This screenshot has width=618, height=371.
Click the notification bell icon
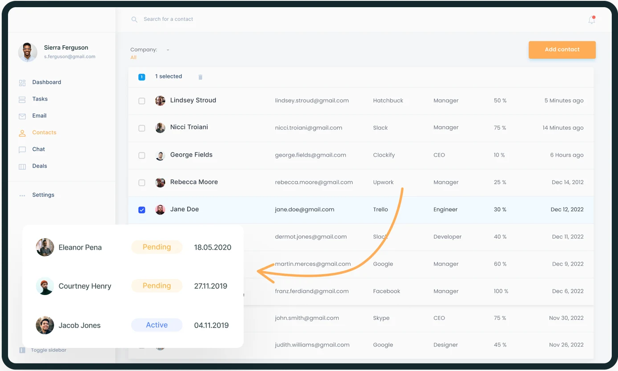click(x=591, y=20)
